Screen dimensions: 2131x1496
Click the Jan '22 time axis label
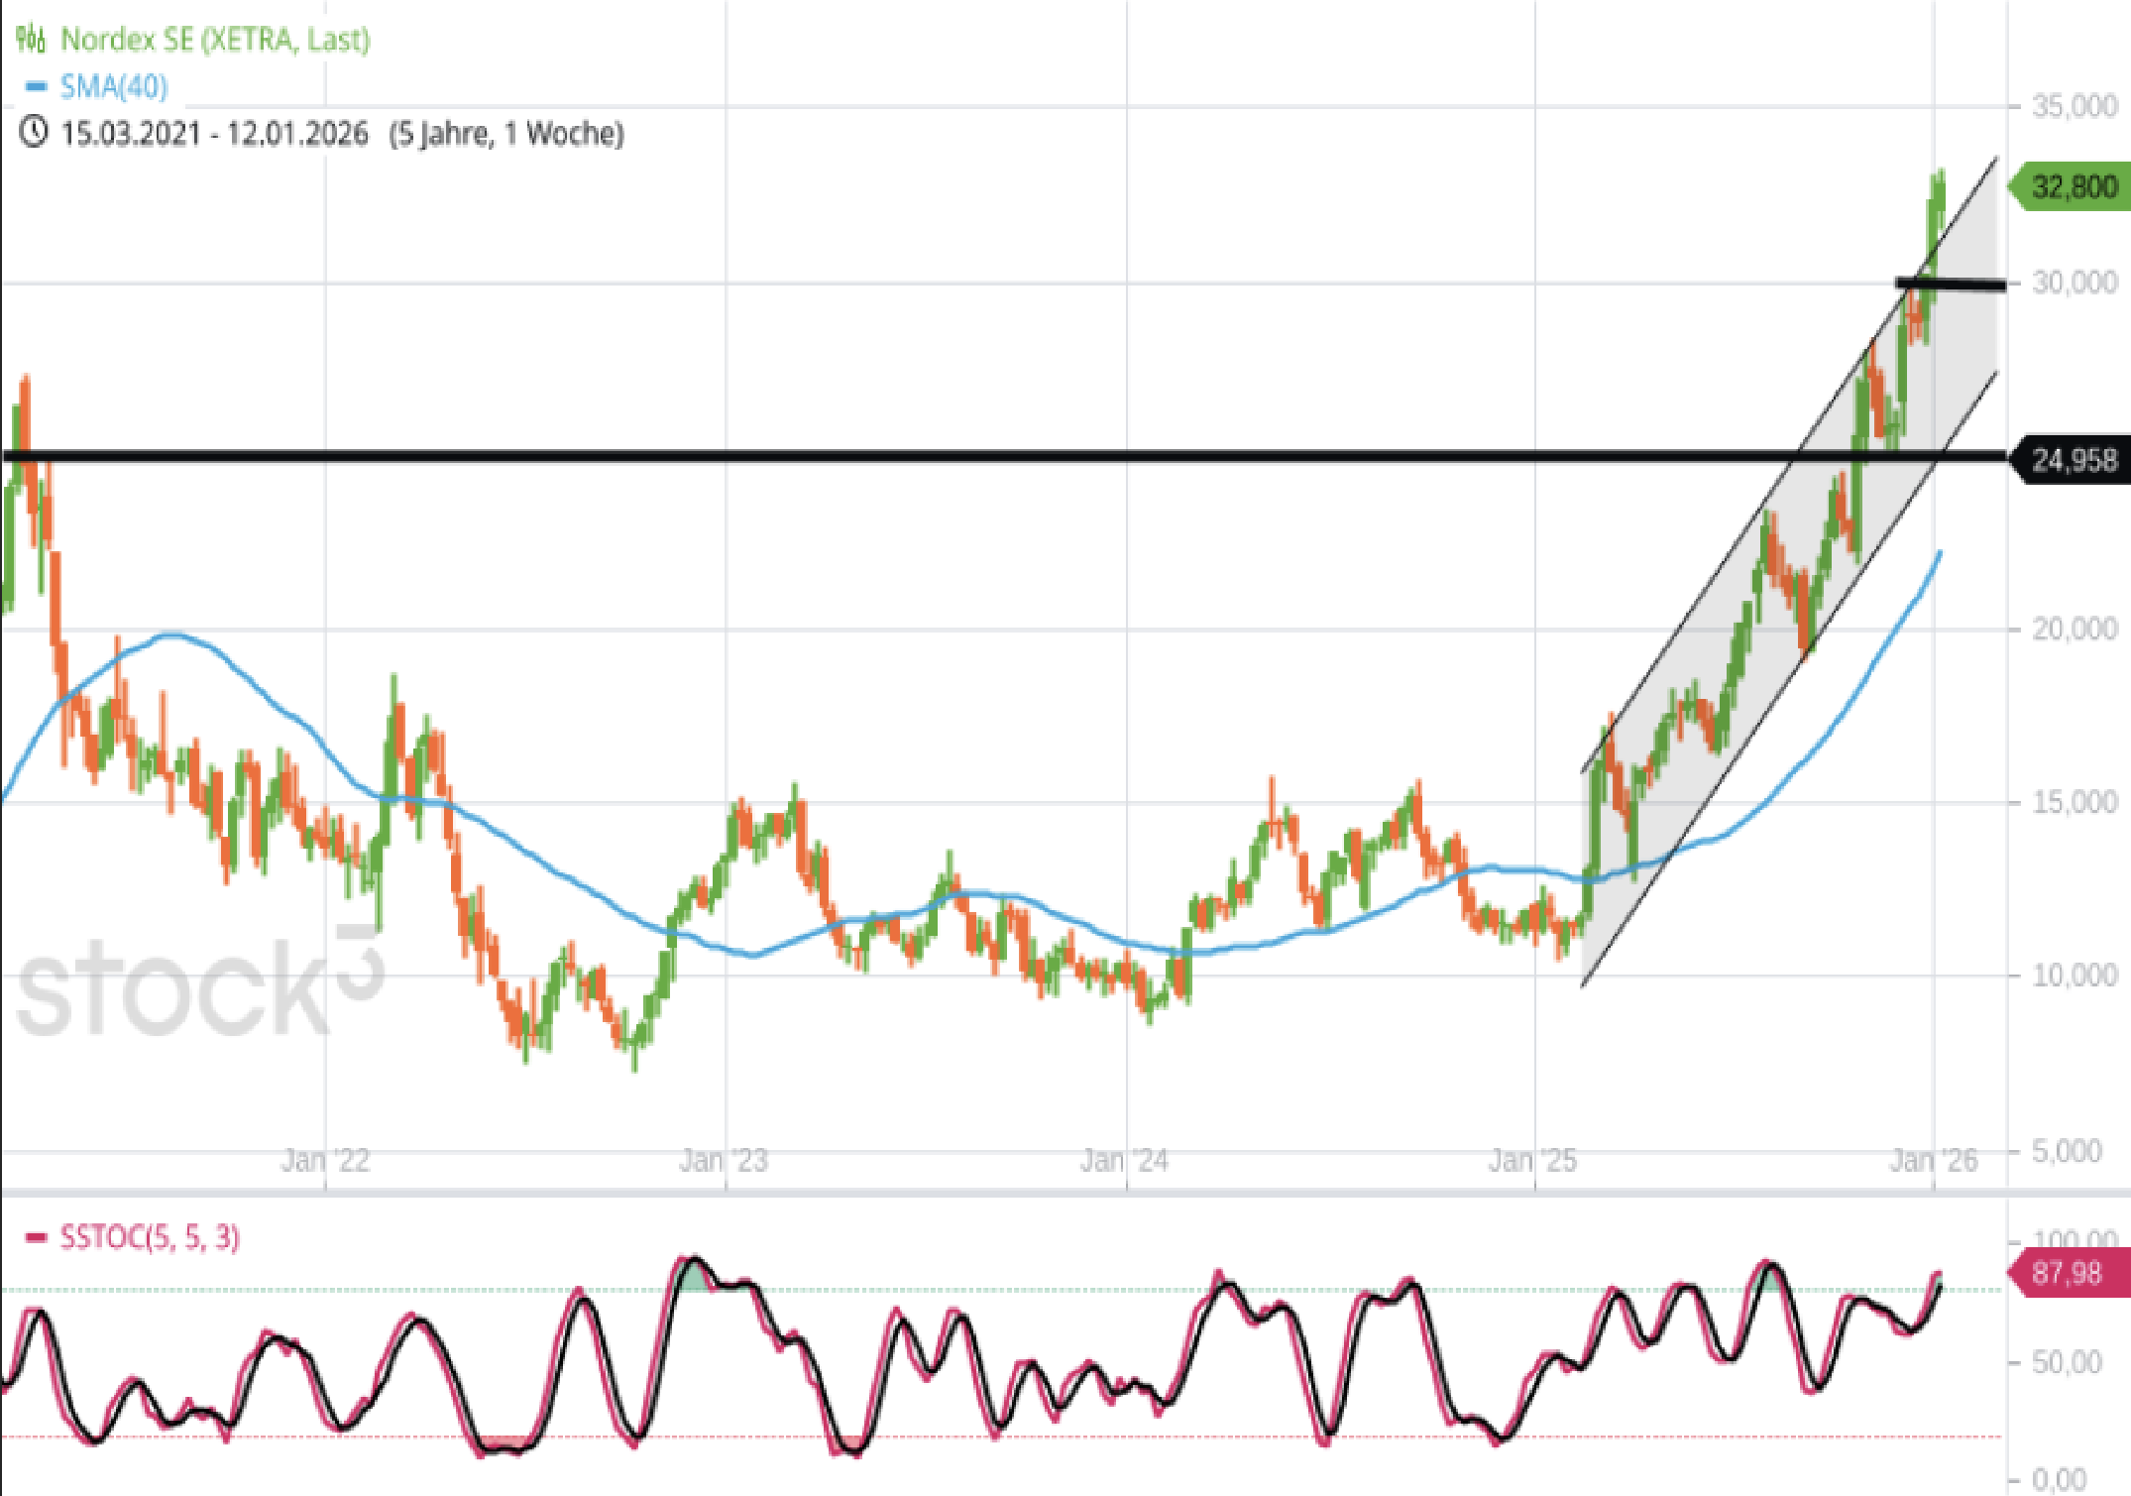click(325, 1160)
